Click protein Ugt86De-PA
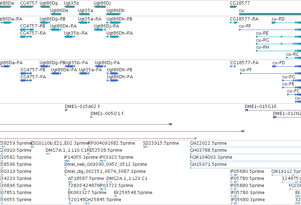 56,73
